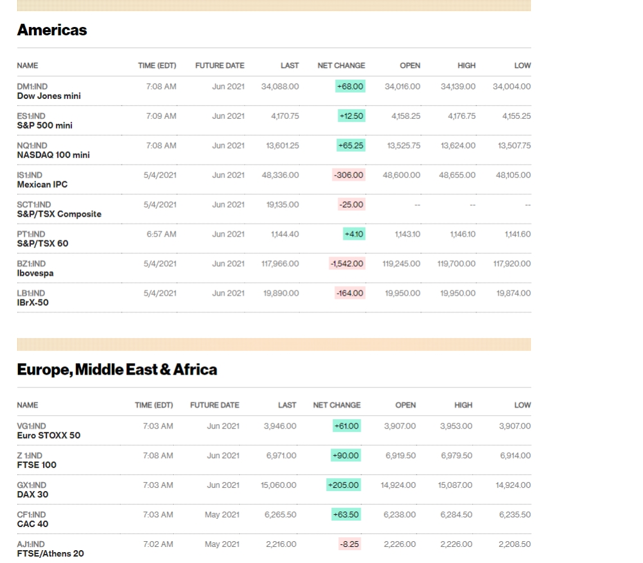
Task: Click the Americas FUTURE DATE column header
Action: pyautogui.click(x=220, y=66)
